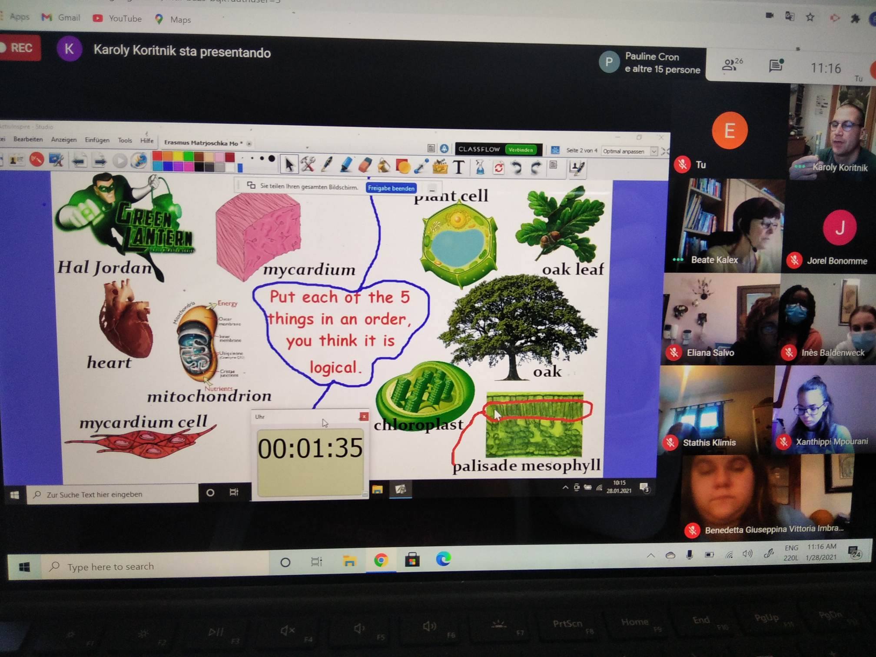Viewport: 876px width, 657px height.
Task: Select the Text tool
Action: 459,167
